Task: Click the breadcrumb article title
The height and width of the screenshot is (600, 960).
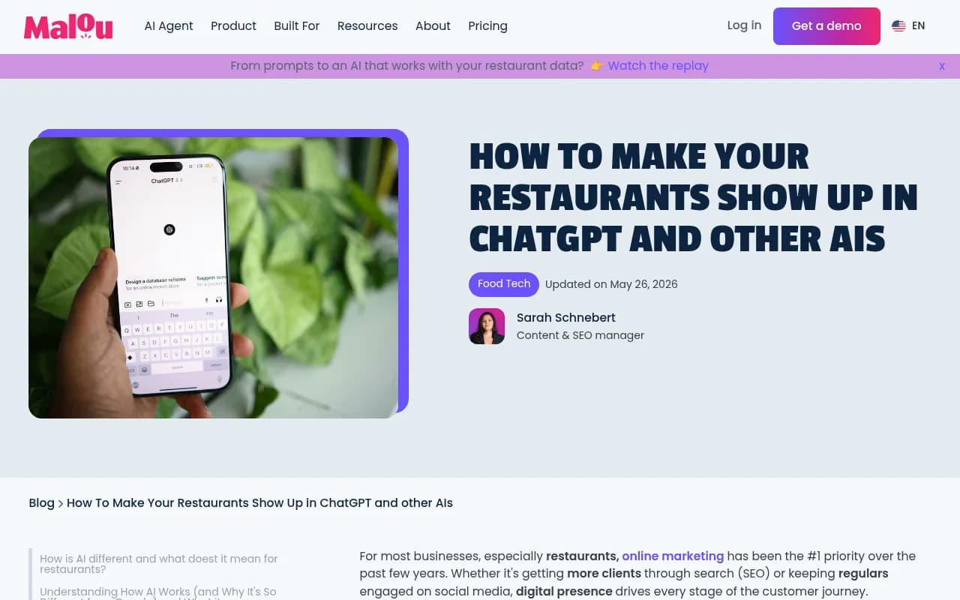Action: 259,503
